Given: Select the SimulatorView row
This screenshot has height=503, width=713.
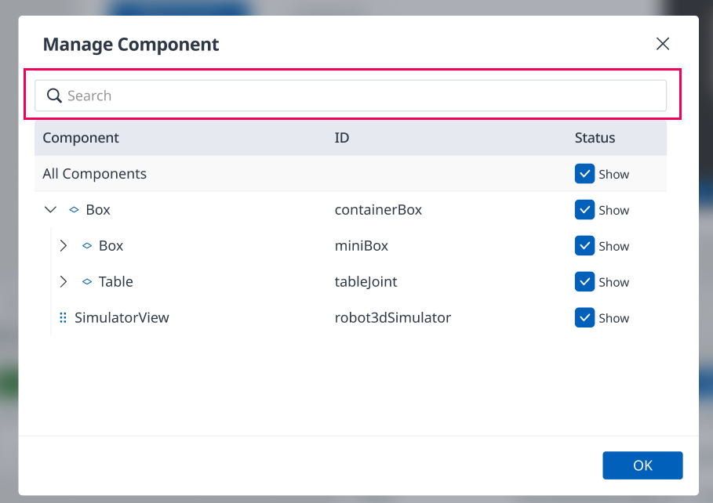Looking at the screenshot, I should [351, 317].
